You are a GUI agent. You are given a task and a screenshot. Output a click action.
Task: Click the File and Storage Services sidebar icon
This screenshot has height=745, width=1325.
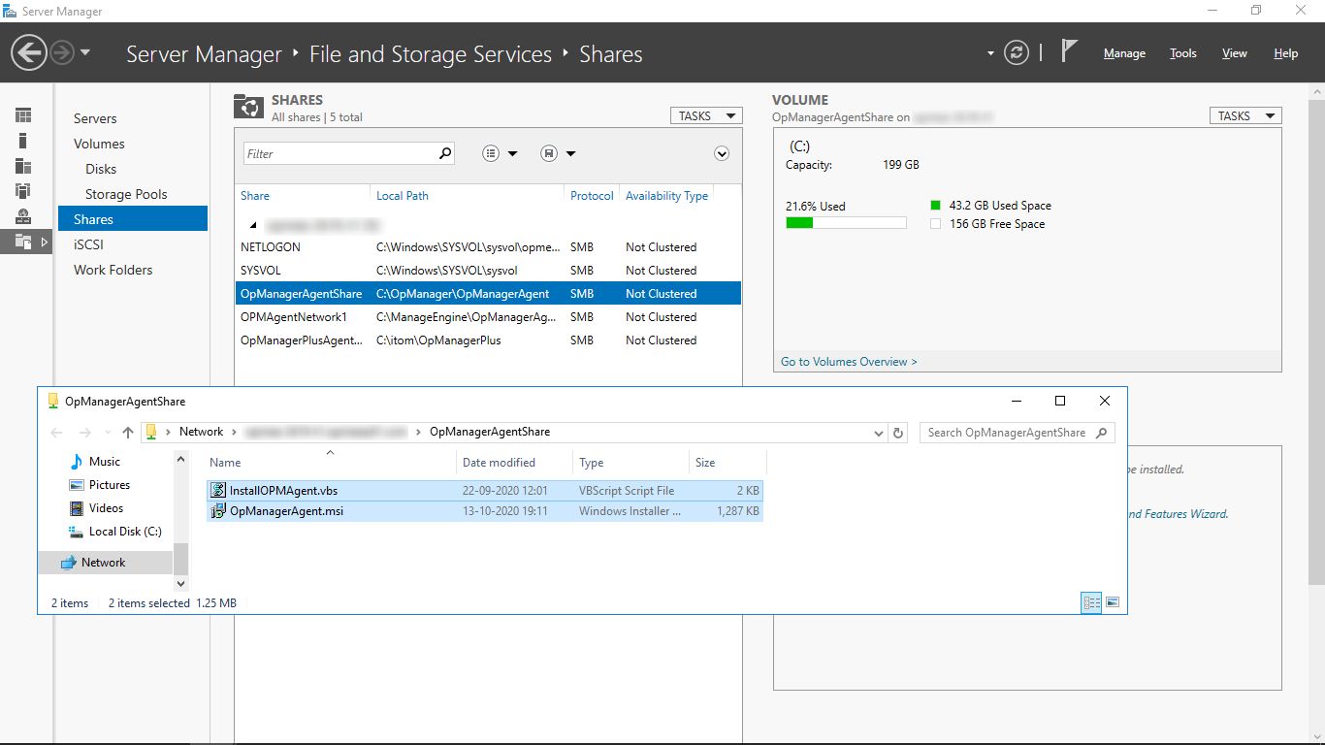(23, 242)
